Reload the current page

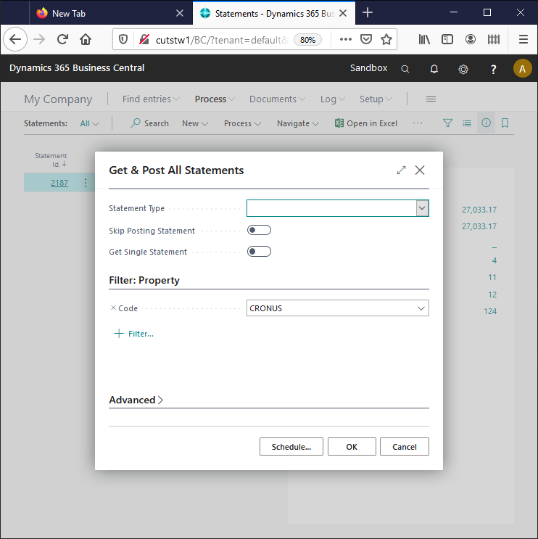62,39
